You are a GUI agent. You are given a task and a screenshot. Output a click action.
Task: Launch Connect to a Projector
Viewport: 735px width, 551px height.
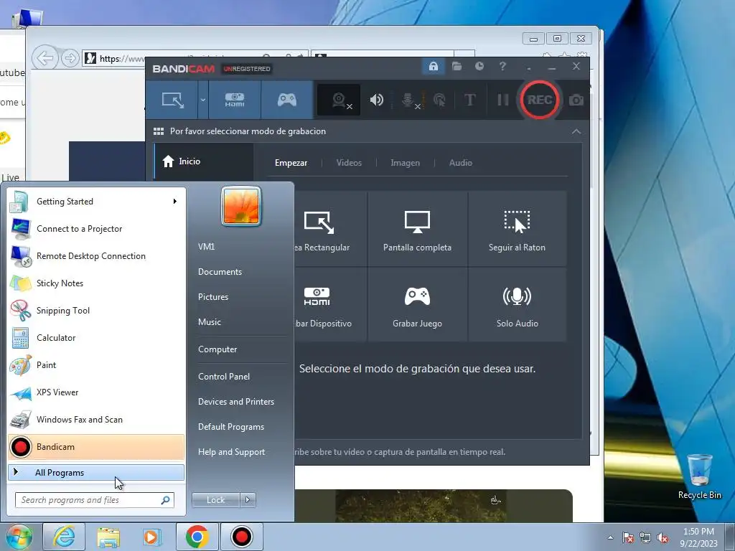coord(96,229)
